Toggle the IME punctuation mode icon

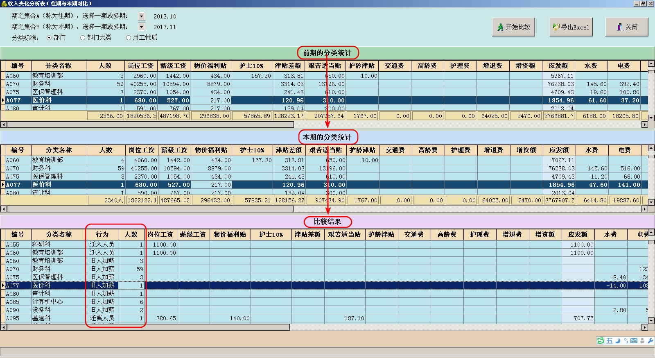(626, 341)
